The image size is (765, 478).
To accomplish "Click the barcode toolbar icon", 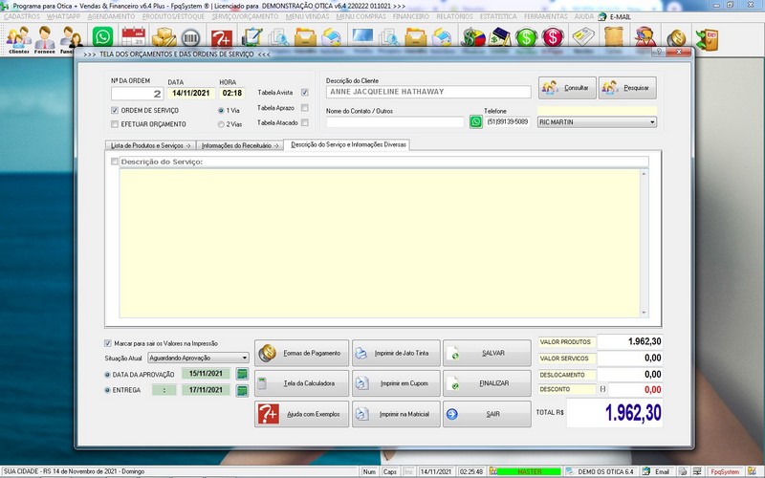I will (190, 37).
